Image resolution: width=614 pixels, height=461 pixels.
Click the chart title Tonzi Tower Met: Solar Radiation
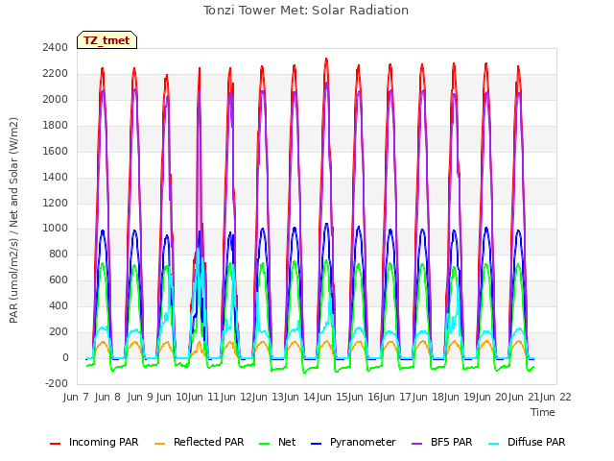click(x=306, y=11)
